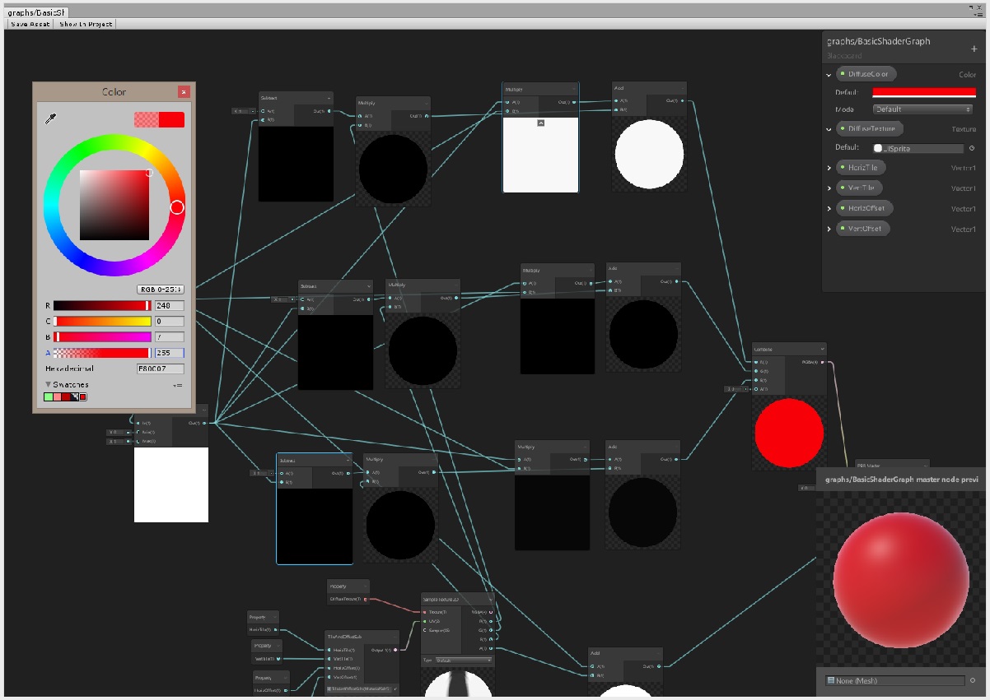Select the HorizOffset property pill
Screen dimensions: 990x700
tap(865, 208)
